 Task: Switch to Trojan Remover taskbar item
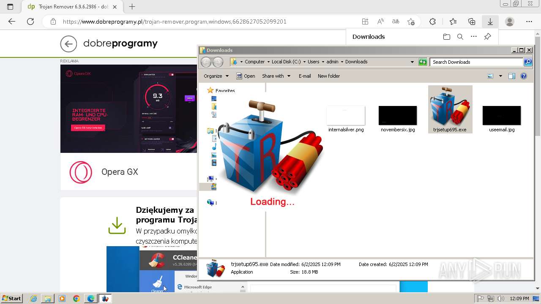tap(105, 299)
